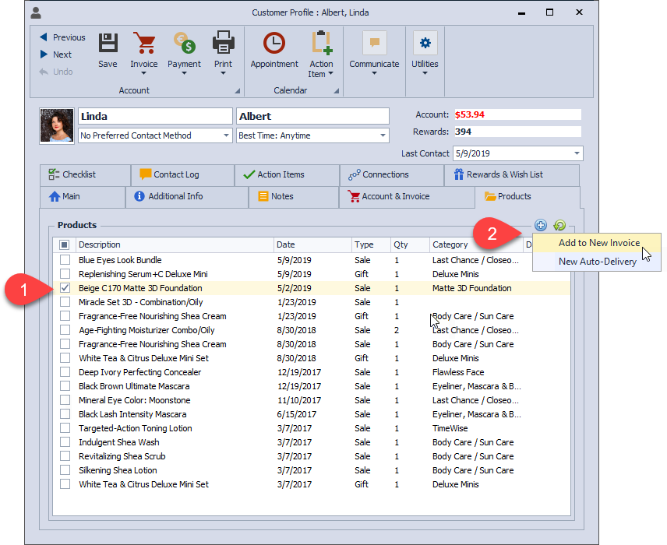667x545 pixels.
Task: Open the Appointment clock icon
Action: click(274, 44)
